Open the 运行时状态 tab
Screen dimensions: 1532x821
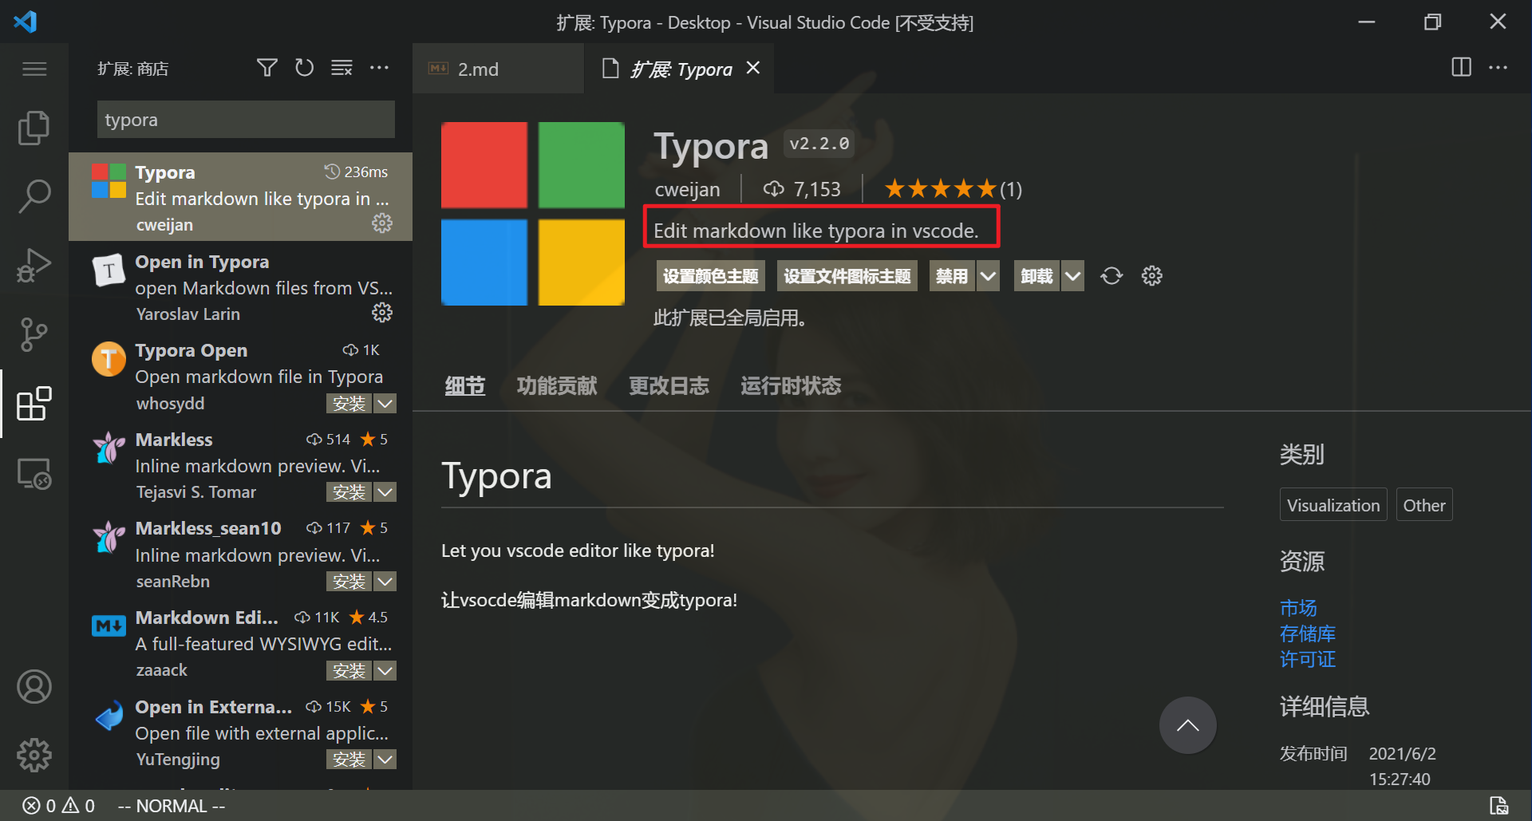[791, 386]
